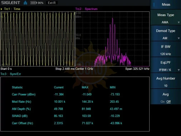Click the Mod Rate (Hz) row label

pos(21,102)
